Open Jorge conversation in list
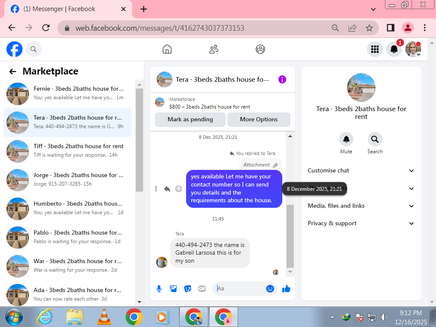 [x=67, y=180]
